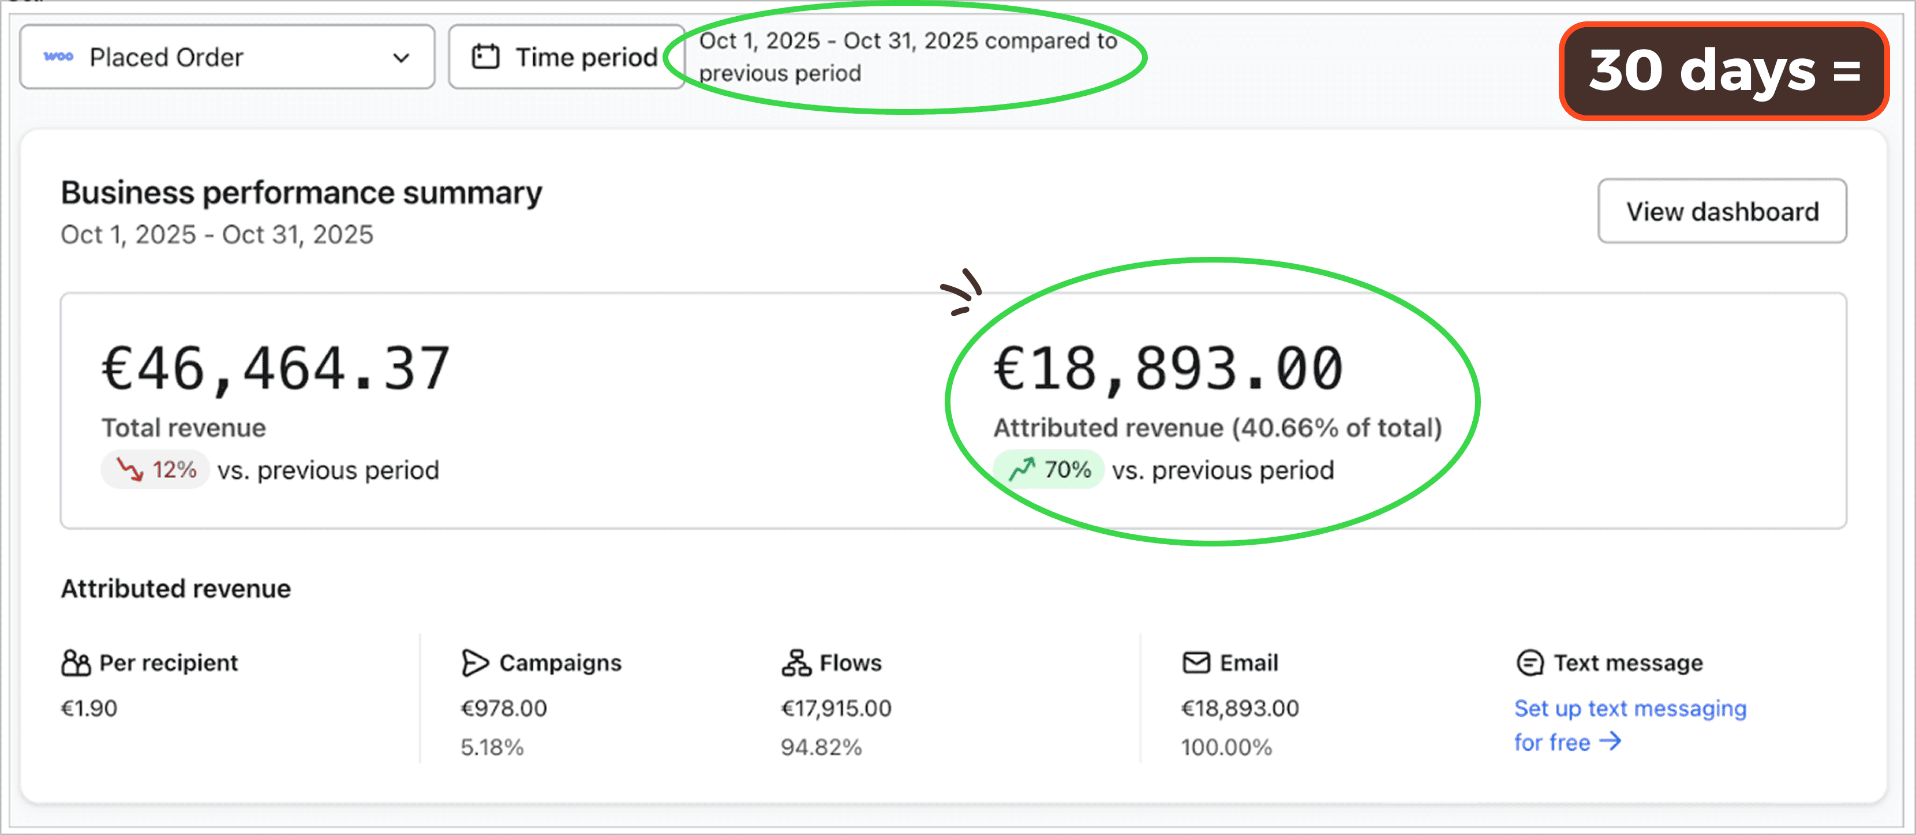
Task: Click the €18,893.00 attributed revenue figure
Action: click(1169, 368)
